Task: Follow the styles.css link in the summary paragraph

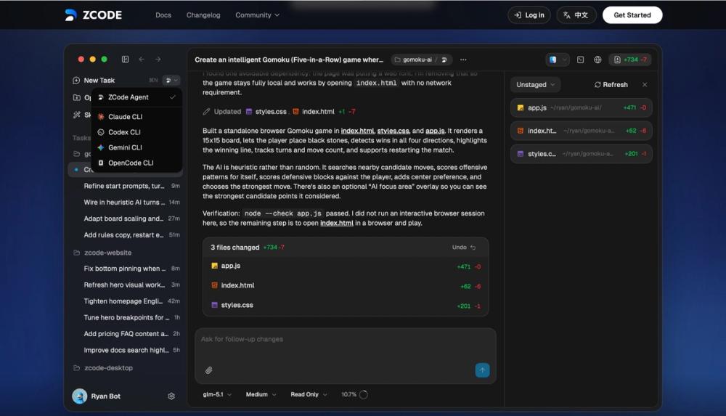Action: 393,131
